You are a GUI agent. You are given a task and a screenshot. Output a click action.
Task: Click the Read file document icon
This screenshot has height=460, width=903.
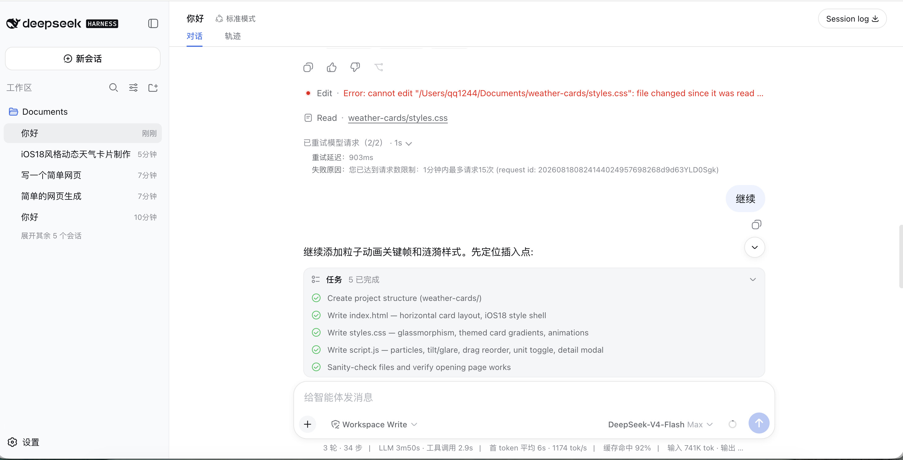pyautogui.click(x=308, y=118)
